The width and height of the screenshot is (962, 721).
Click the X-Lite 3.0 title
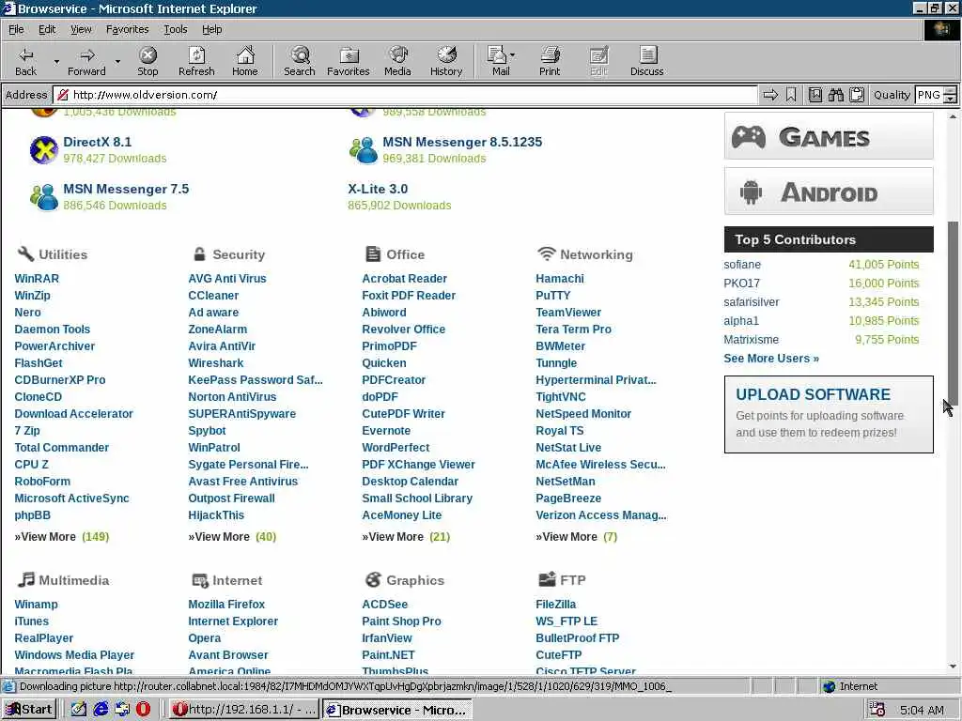point(378,189)
